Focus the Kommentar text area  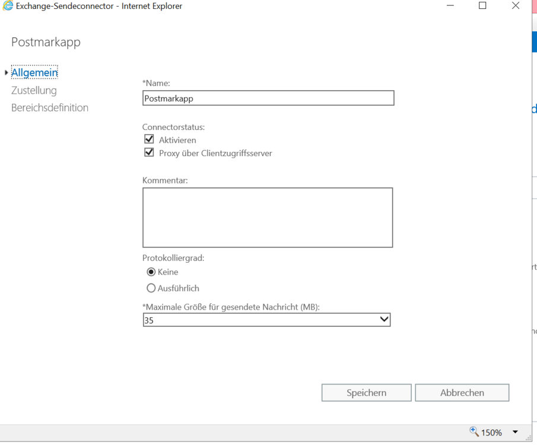268,217
